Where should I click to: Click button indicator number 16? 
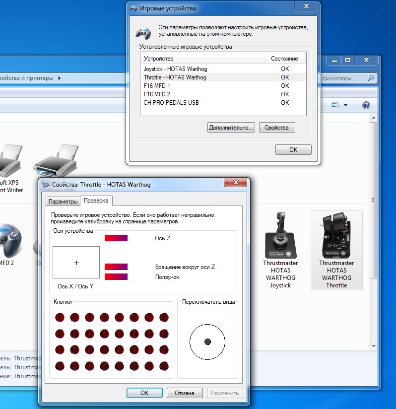[164, 334]
